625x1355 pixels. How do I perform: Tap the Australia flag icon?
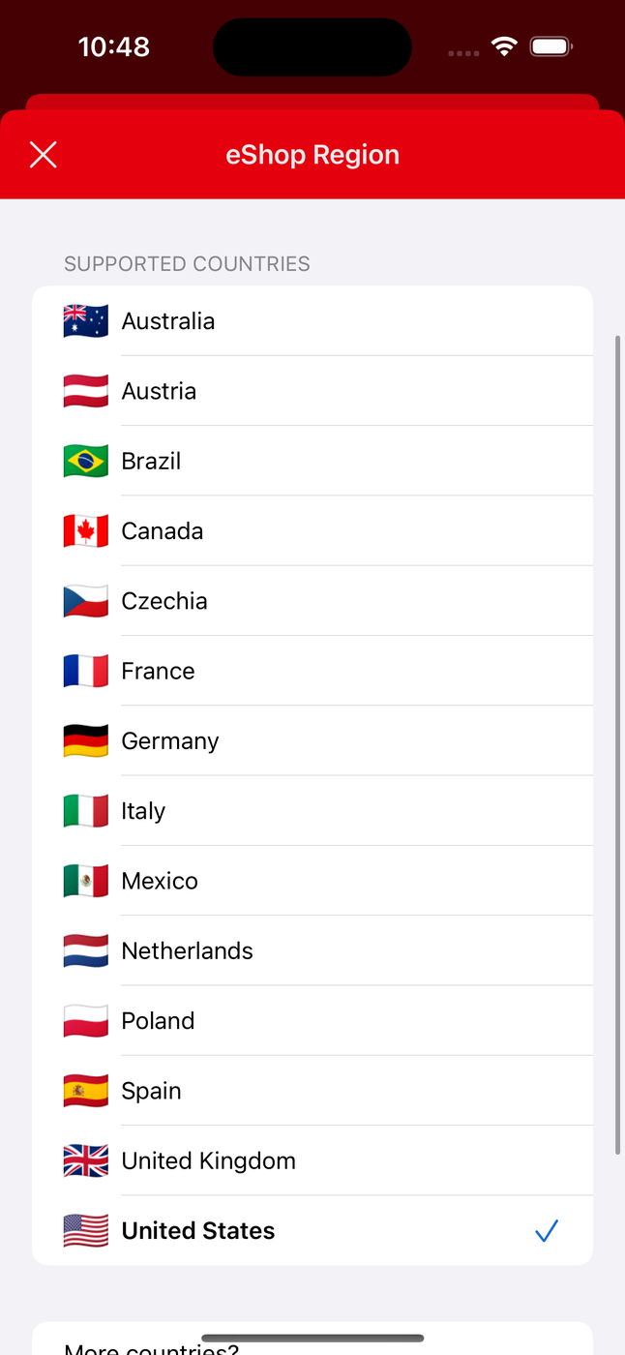click(86, 321)
